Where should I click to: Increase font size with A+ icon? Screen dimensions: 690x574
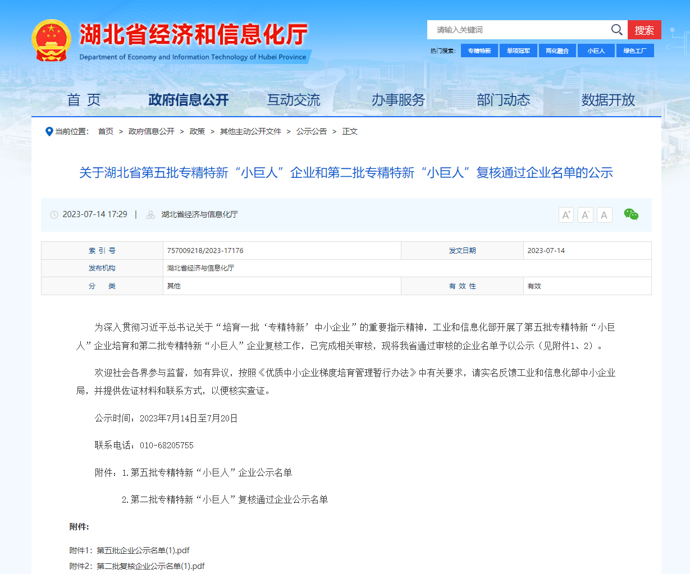tap(566, 215)
